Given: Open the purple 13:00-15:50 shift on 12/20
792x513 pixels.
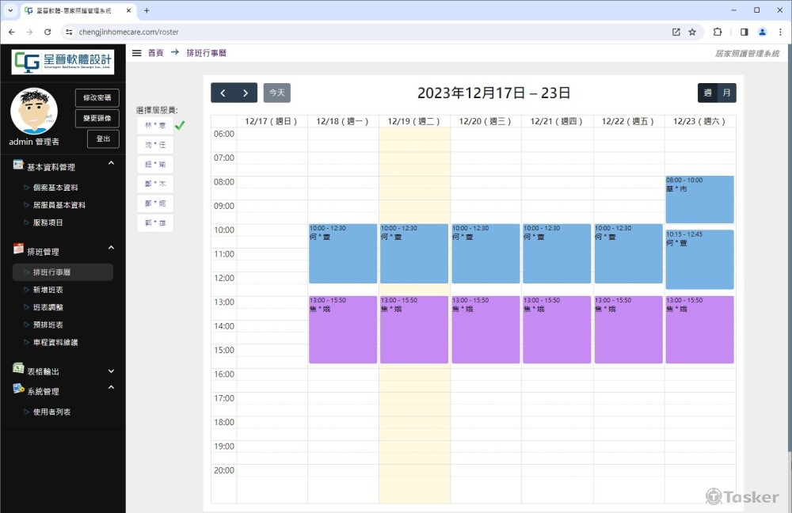Looking at the screenshot, I should tap(485, 329).
